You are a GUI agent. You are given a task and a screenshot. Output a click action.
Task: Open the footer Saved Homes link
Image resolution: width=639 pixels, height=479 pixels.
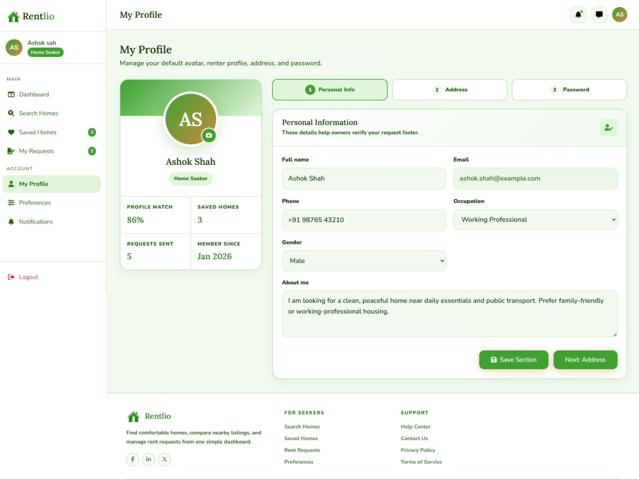[x=301, y=439]
